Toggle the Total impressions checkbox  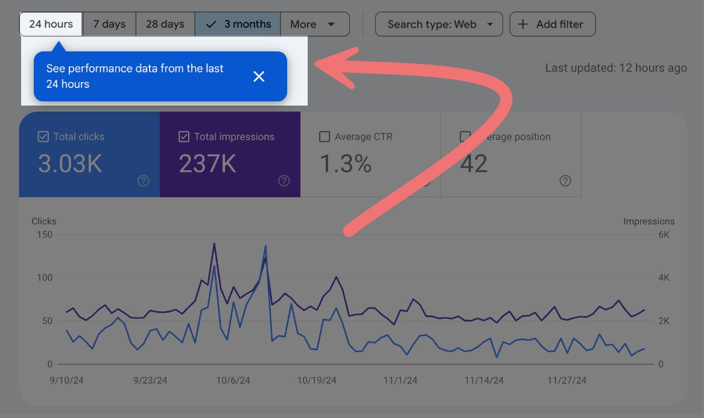(183, 136)
